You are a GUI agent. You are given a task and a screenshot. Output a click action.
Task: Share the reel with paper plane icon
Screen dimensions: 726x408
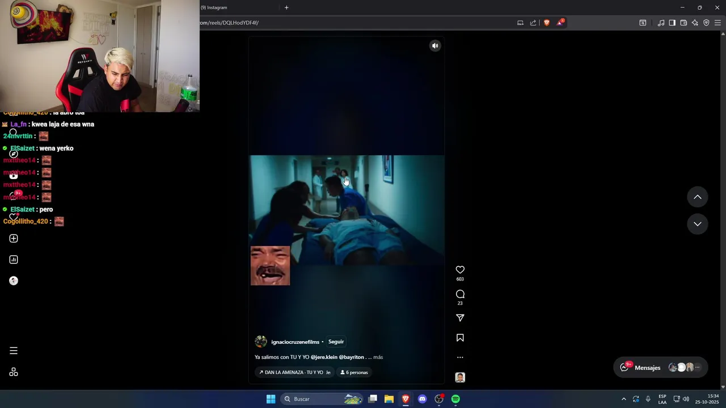coord(460,318)
